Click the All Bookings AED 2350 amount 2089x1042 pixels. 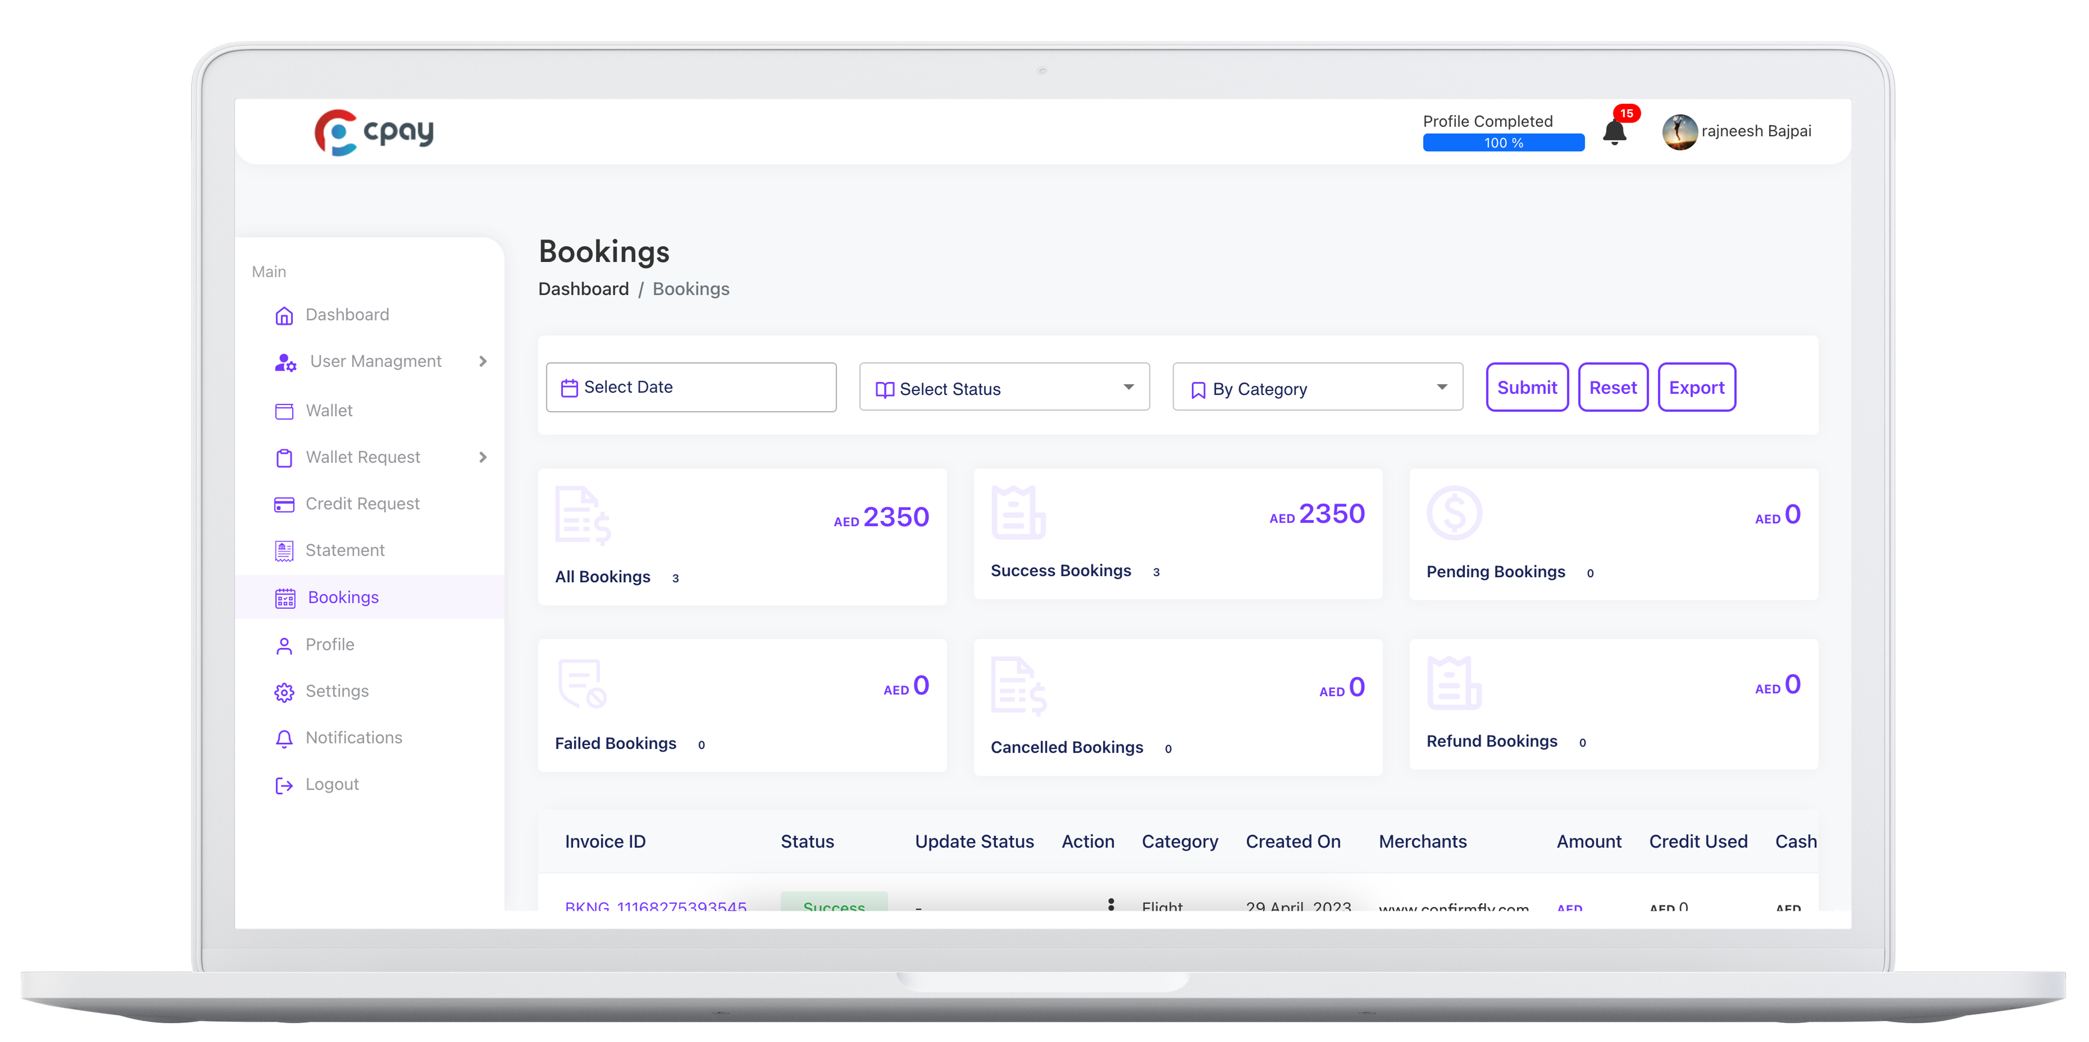882,517
